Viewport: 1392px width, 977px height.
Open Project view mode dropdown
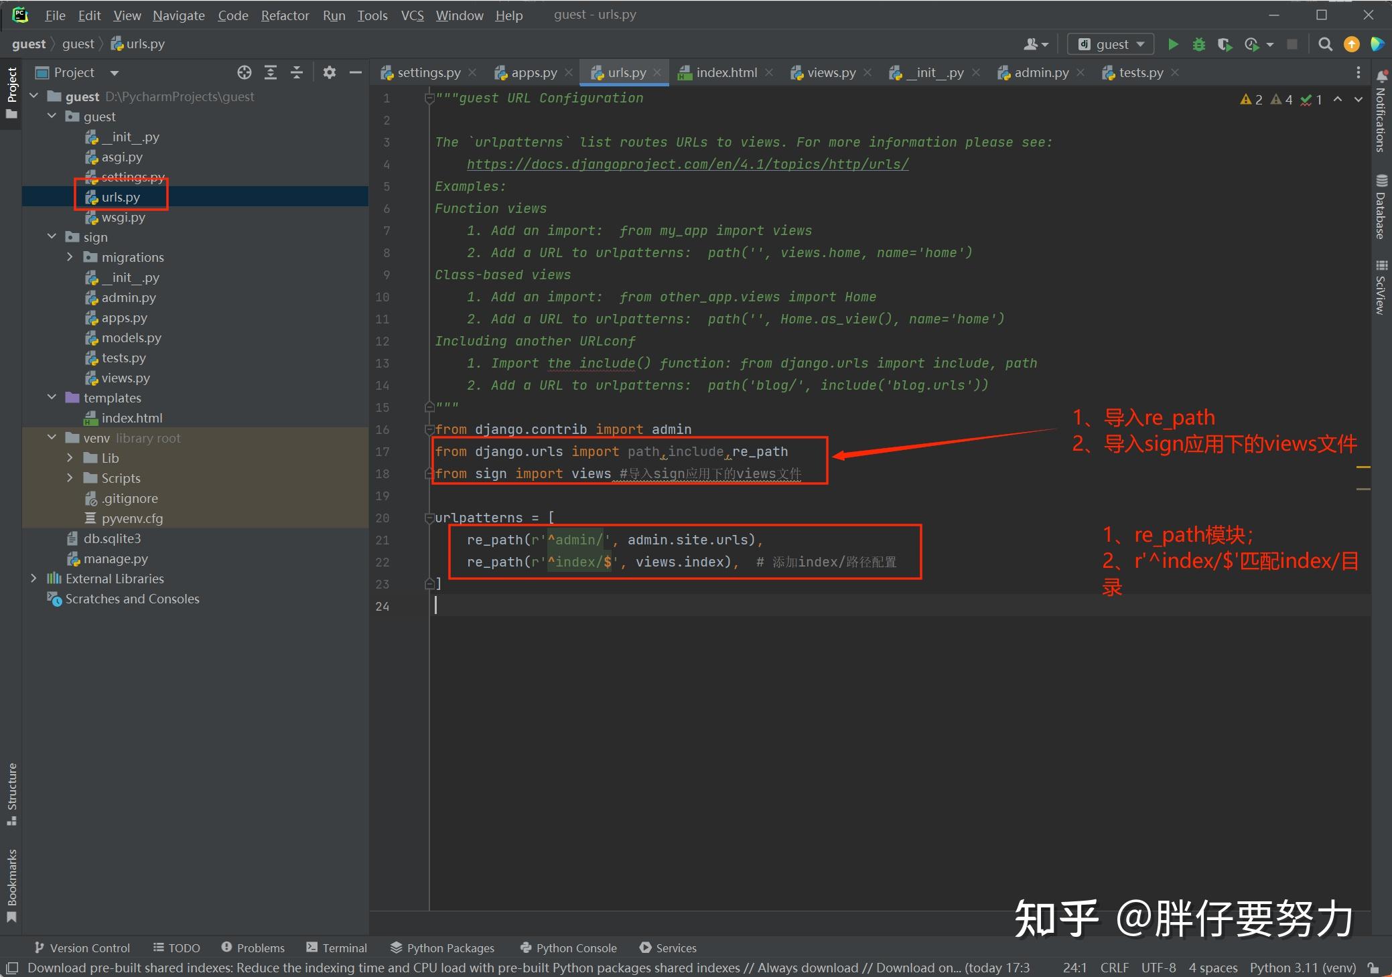coord(115,72)
